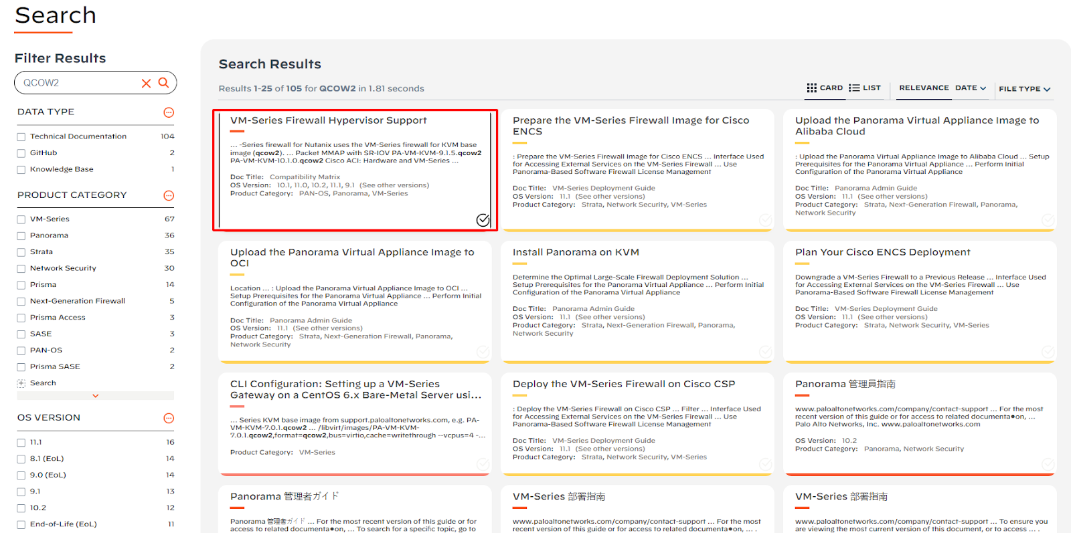Check the 11.1 OS version filter

pyautogui.click(x=21, y=443)
